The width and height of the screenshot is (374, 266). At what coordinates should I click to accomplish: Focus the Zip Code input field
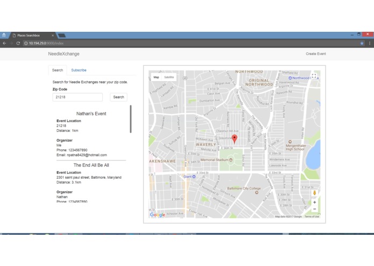pos(77,97)
